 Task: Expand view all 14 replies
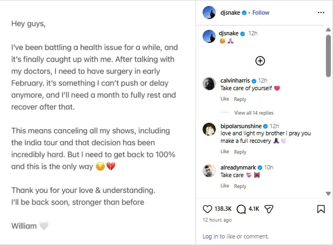254,113
